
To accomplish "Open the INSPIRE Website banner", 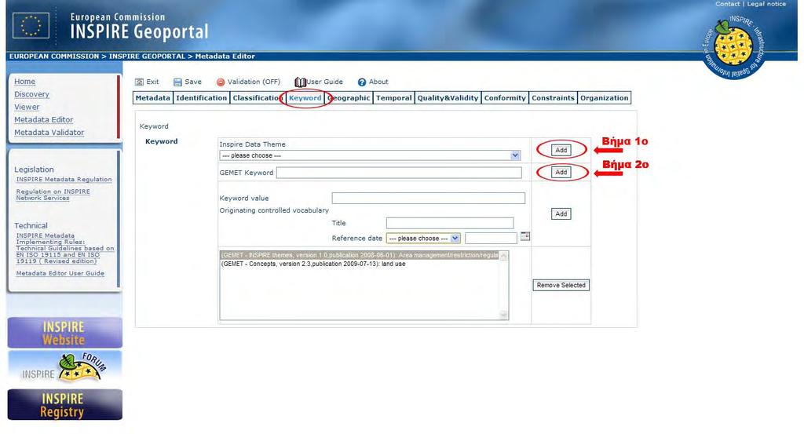I will (64, 333).
